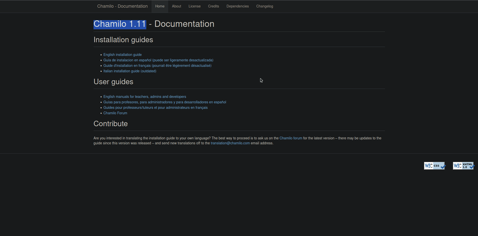Click the W3C XHTML 1.0 validation badge
This screenshot has width=478, height=236.
pyautogui.click(x=463, y=166)
